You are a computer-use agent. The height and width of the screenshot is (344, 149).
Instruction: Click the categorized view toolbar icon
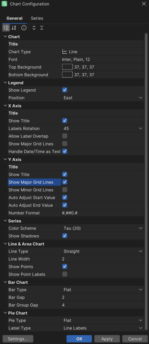point(6,28)
